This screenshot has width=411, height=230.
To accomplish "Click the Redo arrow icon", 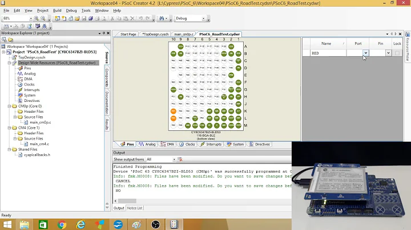I will point(148,18).
